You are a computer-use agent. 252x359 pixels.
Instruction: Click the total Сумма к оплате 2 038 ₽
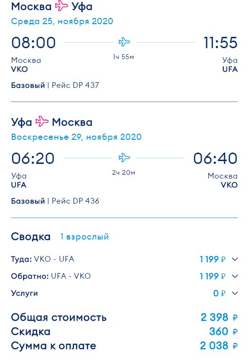(x=219, y=346)
